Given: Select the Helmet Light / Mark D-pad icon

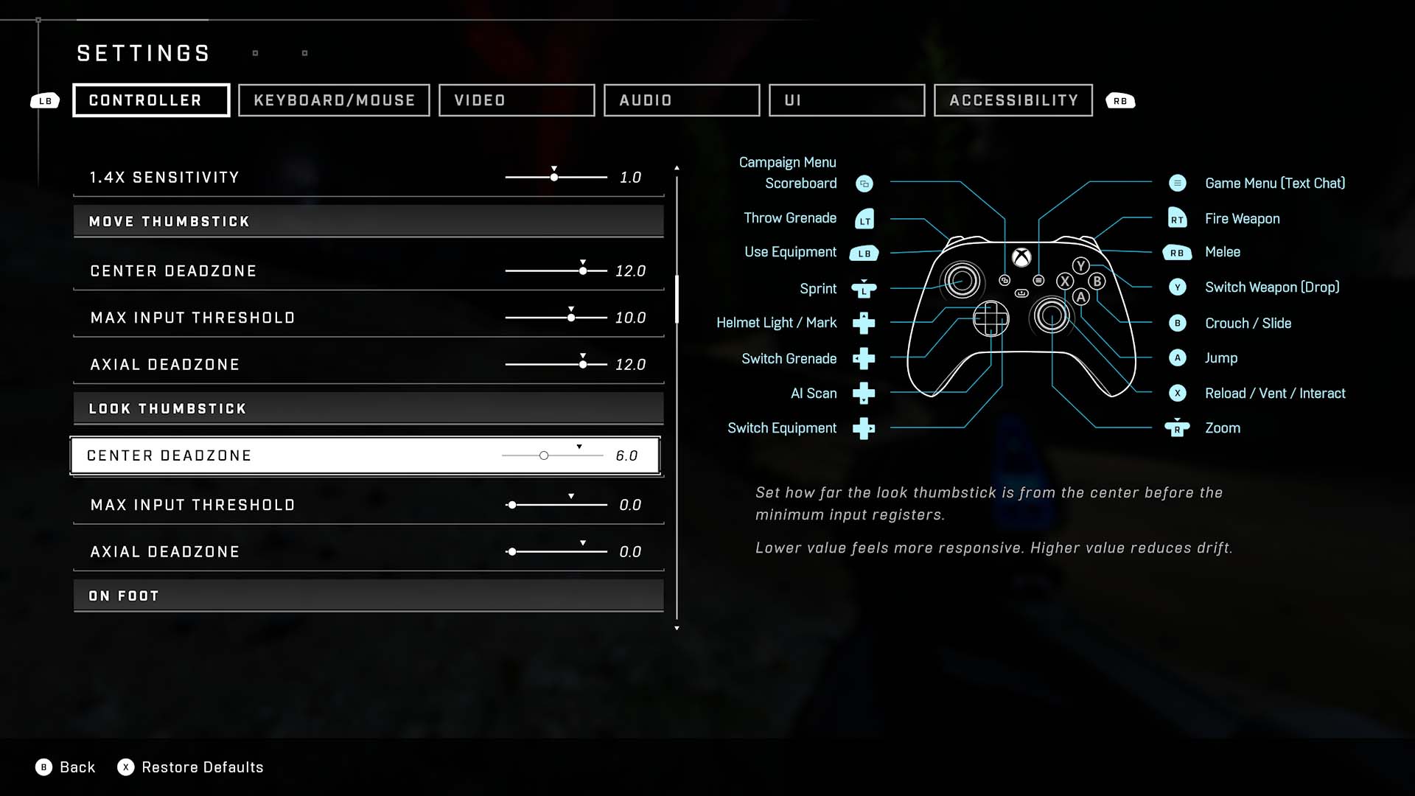Looking at the screenshot, I should click(x=863, y=323).
